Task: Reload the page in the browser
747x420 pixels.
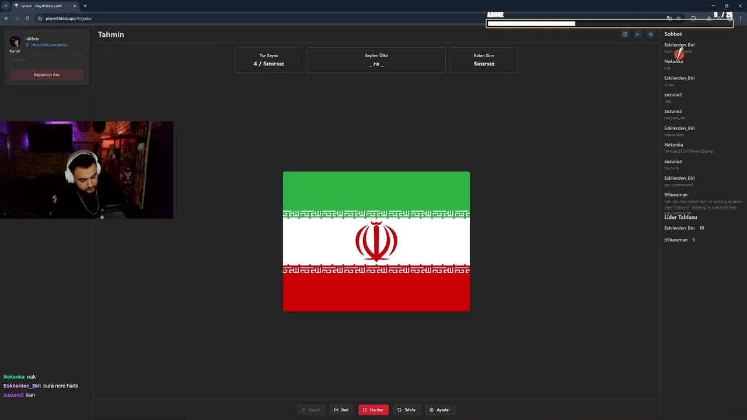Action: pos(27,18)
